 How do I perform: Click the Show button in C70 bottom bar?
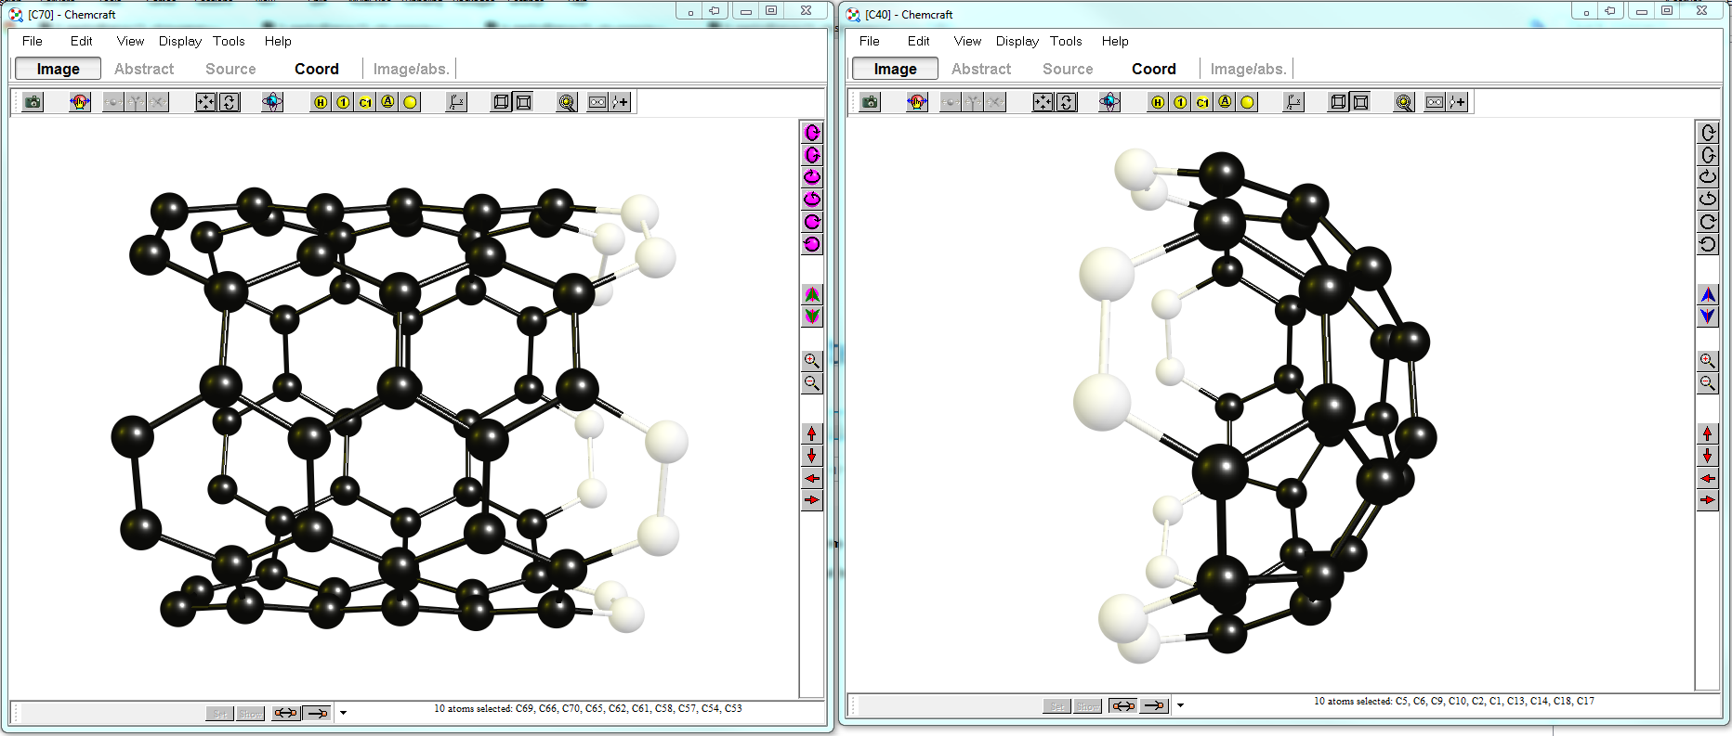point(251,713)
